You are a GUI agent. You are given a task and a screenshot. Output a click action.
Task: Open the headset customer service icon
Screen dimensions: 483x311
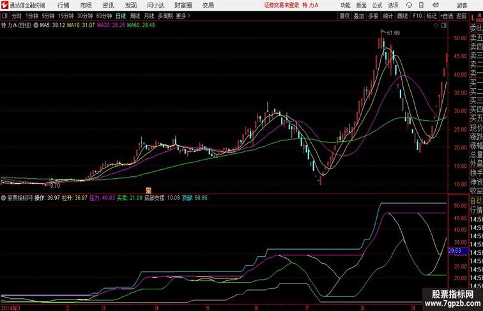click(409, 5)
